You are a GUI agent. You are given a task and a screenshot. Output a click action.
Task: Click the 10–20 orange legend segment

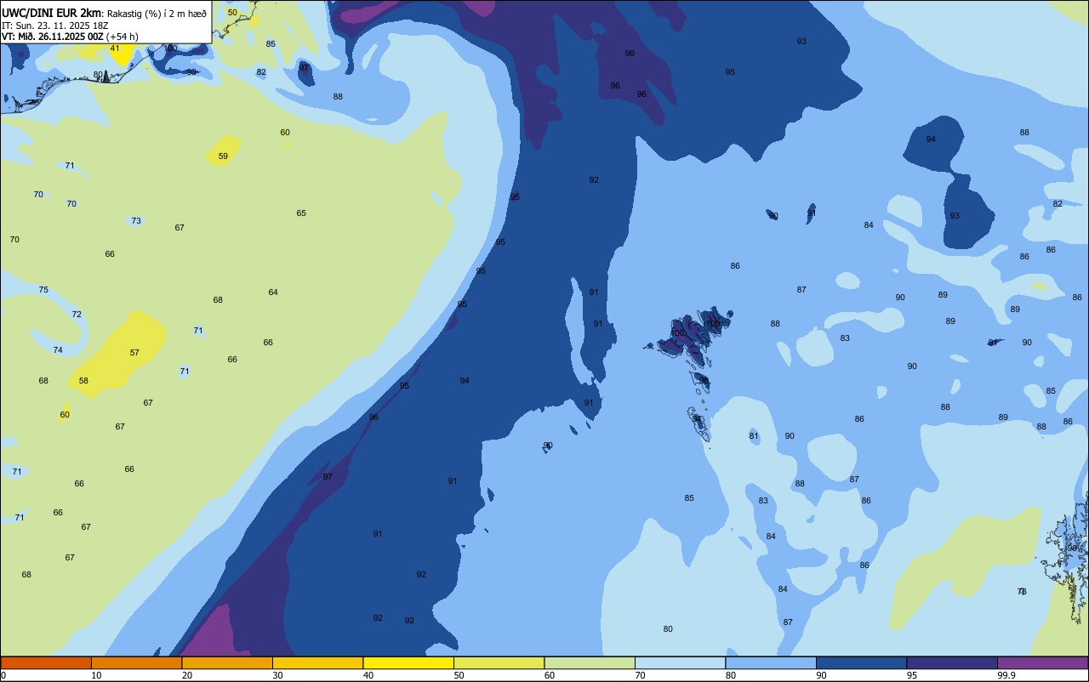(136, 662)
